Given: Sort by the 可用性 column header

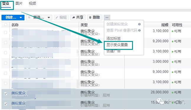Looking at the screenshot, I should click(177, 25).
